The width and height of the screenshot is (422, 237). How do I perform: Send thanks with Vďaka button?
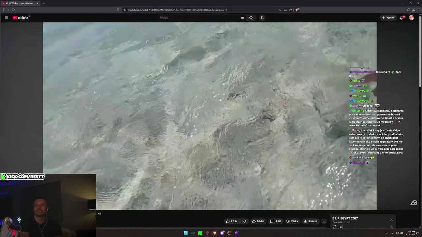[x=292, y=221]
